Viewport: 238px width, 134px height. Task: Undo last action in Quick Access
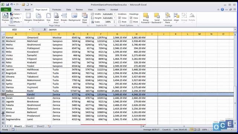(x=12, y=4)
